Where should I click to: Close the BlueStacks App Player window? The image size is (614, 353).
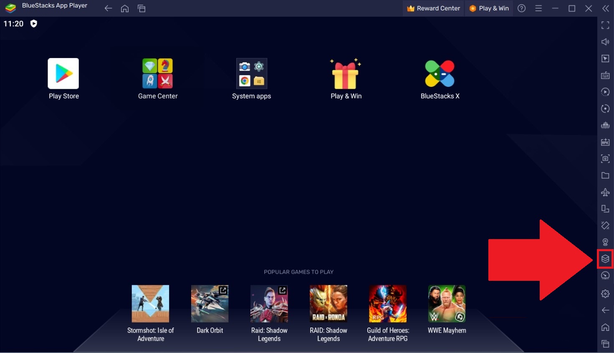(589, 8)
